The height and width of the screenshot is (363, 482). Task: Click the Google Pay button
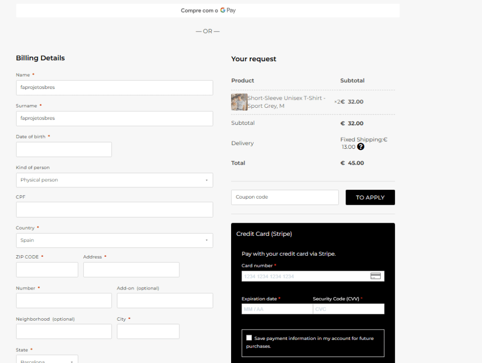pyautogui.click(x=208, y=10)
